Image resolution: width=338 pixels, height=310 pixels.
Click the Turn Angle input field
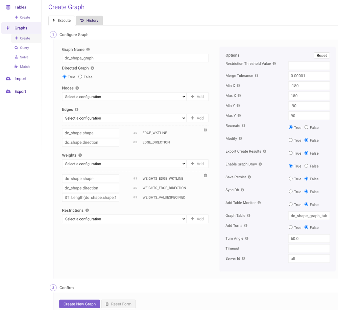[309, 238]
